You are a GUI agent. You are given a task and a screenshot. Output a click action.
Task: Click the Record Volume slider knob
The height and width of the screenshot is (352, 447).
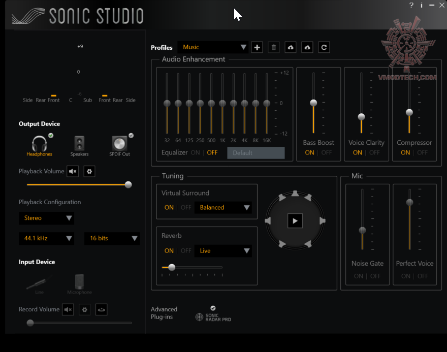tap(30, 323)
